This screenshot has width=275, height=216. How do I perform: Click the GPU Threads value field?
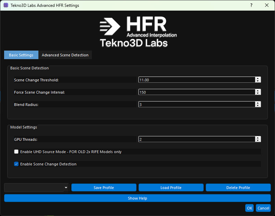coord(197,139)
